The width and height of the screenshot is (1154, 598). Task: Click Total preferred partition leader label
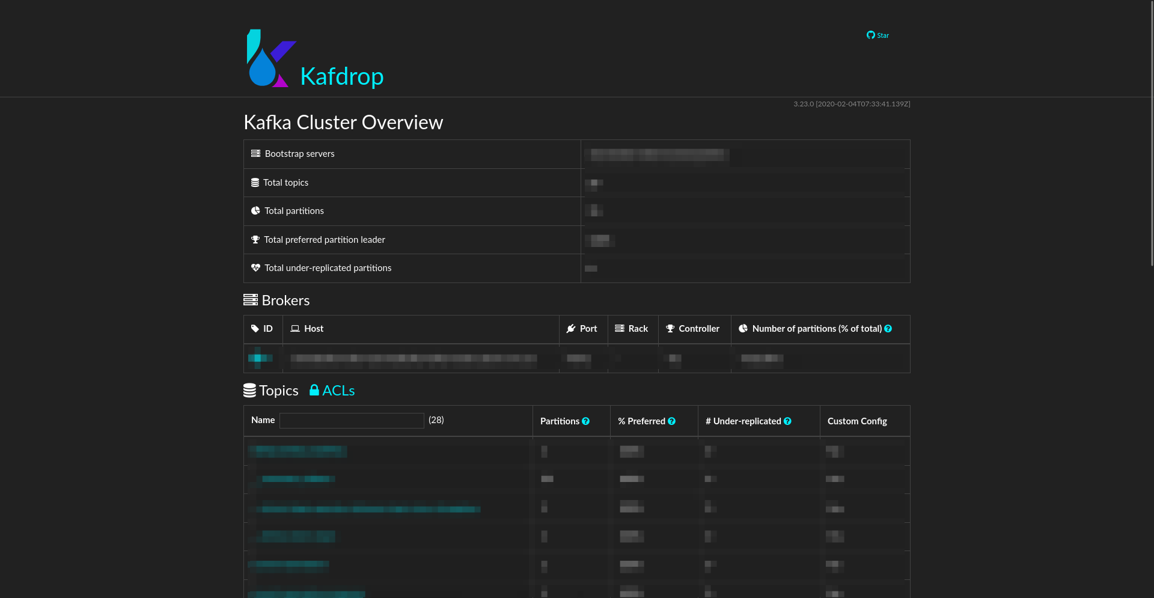pos(325,240)
